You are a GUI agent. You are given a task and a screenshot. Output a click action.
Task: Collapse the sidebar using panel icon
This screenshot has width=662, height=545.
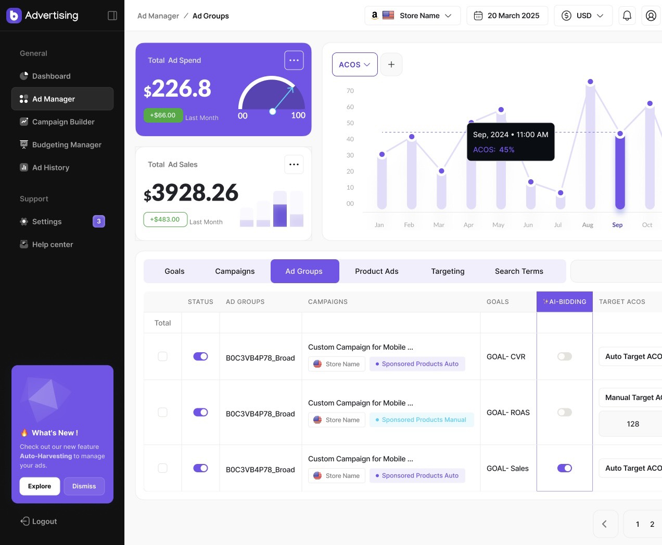pos(112,16)
